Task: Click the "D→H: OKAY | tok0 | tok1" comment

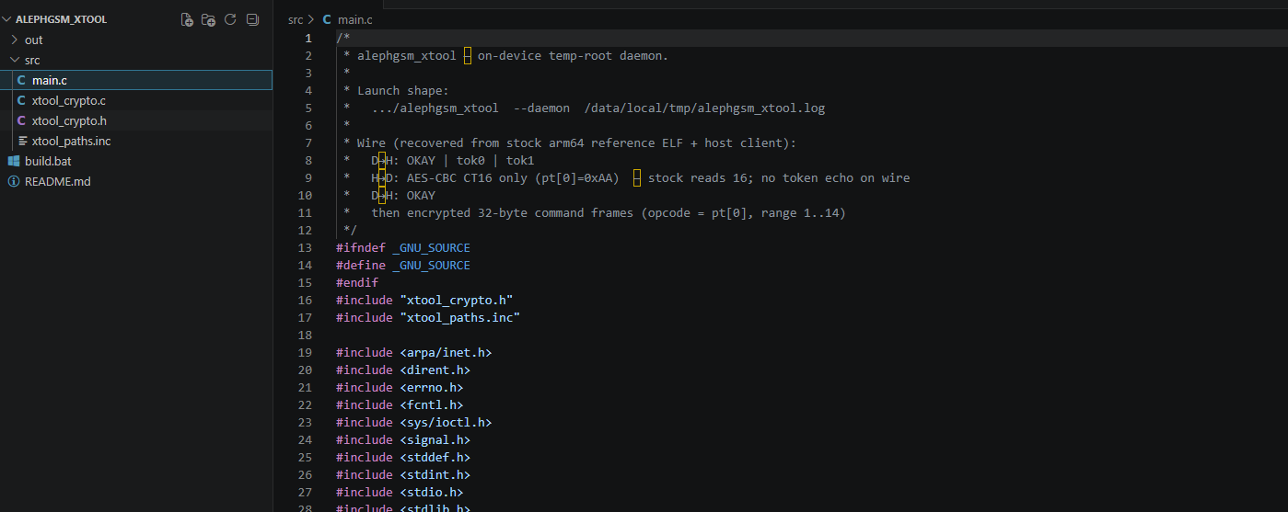Action: (x=438, y=160)
